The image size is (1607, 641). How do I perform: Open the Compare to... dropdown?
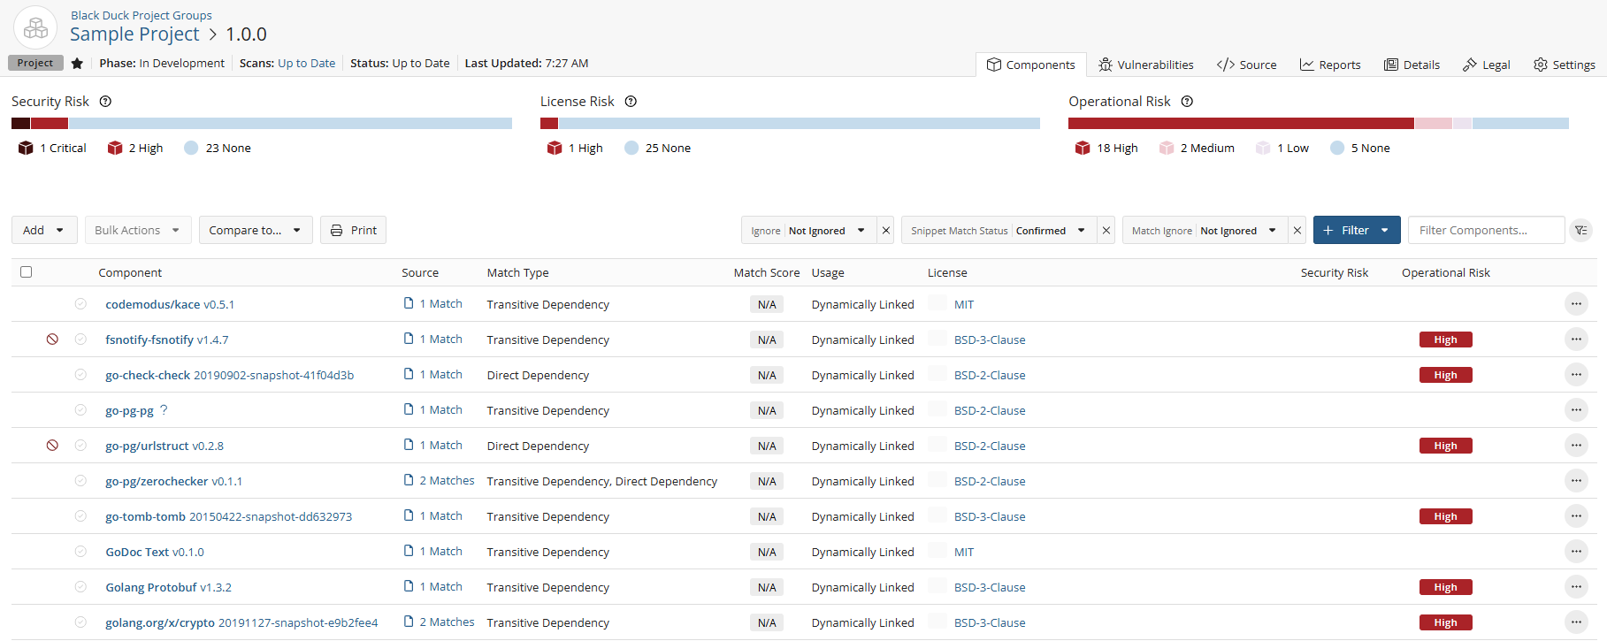[x=256, y=230]
